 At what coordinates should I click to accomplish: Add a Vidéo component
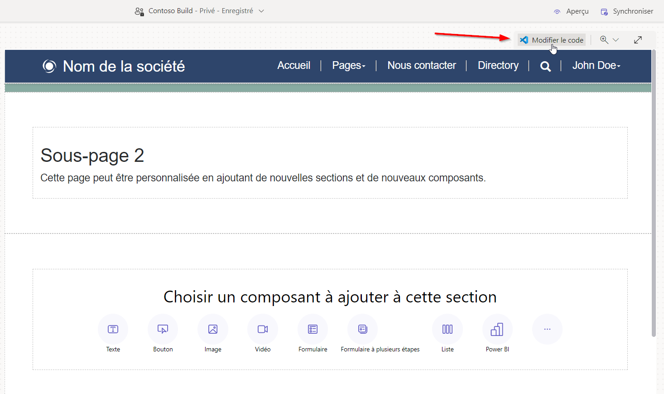(x=263, y=329)
